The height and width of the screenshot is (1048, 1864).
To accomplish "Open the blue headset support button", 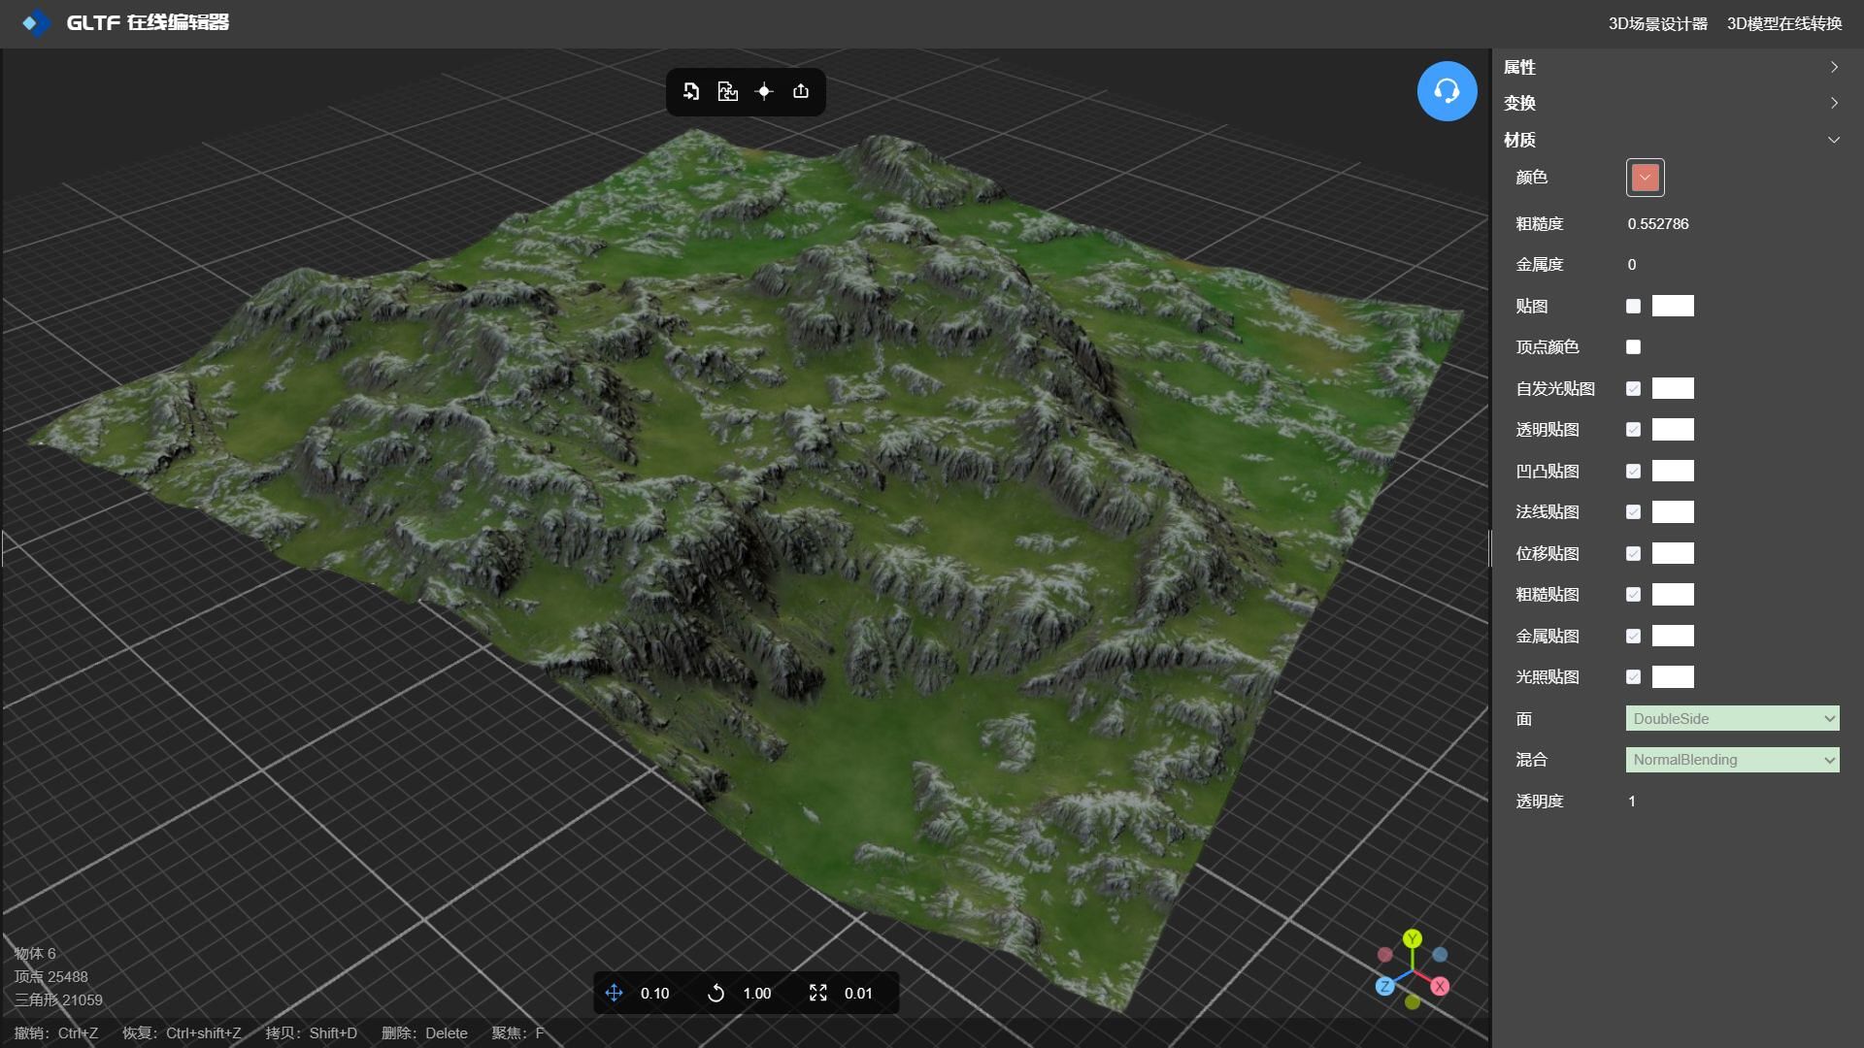I will point(1447,91).
